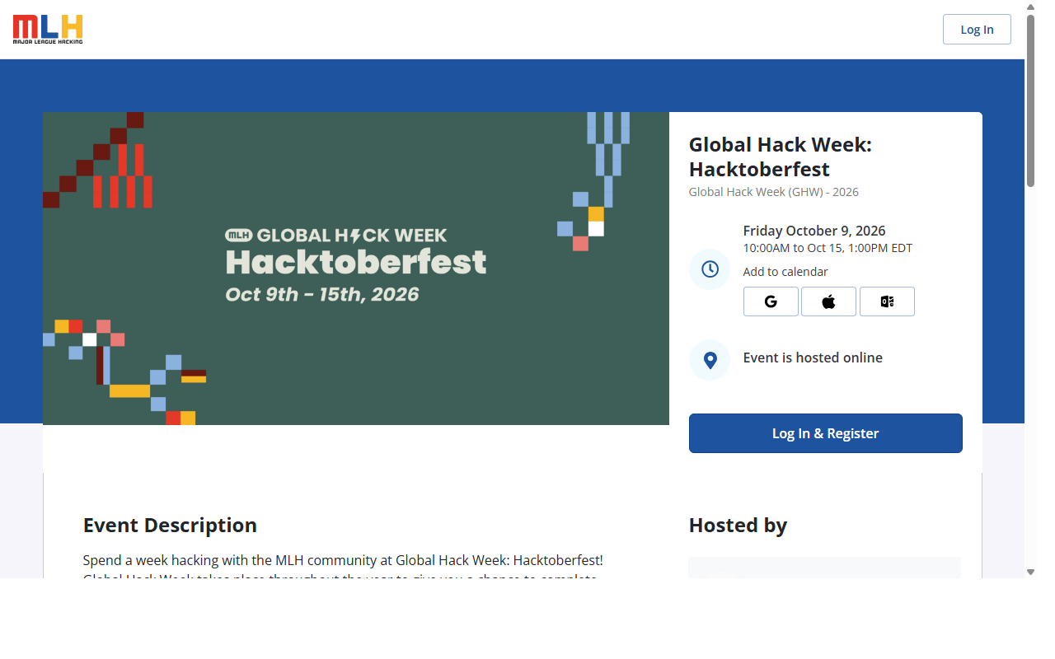Image resolution: width=1055 pixels, height=659 pixels.
Task: Open the Log In button in header
Action: 977,30
